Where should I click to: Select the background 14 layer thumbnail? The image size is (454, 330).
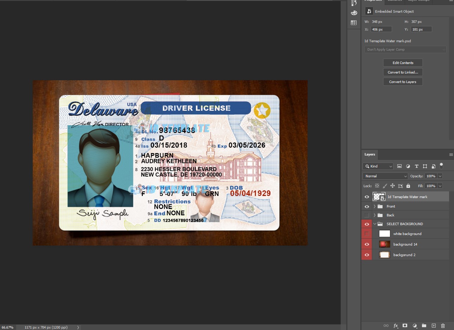click(x=384, y=244)
